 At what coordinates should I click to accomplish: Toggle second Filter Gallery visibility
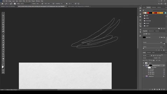148,74
